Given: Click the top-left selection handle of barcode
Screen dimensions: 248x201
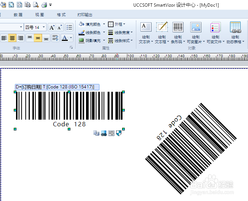Looking at the screenshot, I should pyautogui.click(x=15, y=92).
